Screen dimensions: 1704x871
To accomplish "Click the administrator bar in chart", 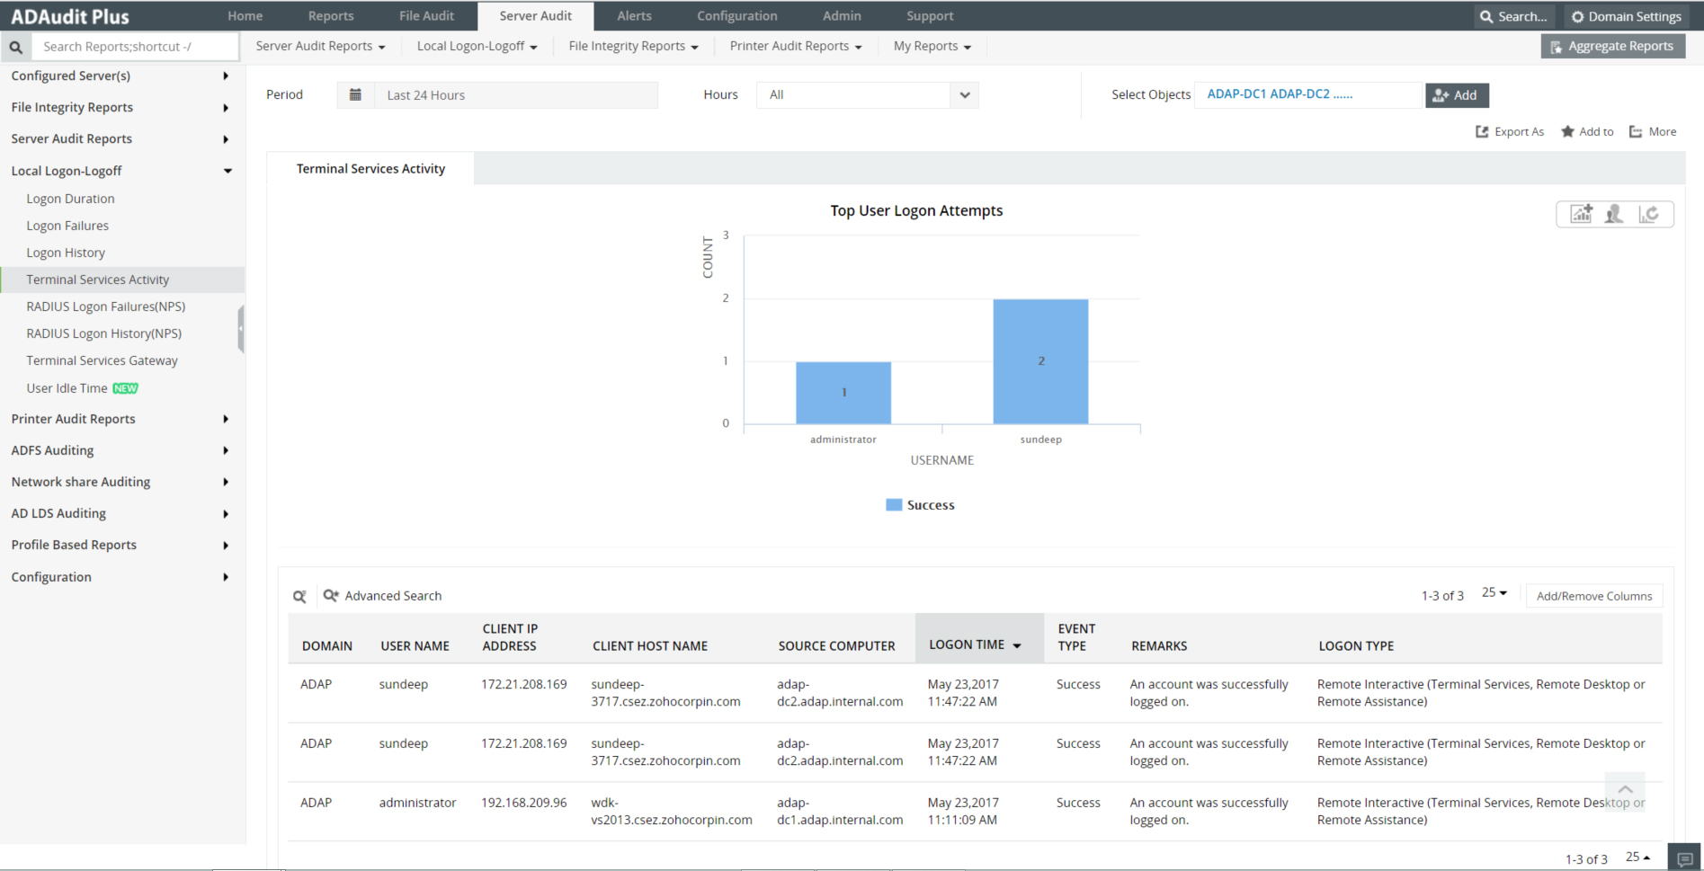I will point(843,393).
